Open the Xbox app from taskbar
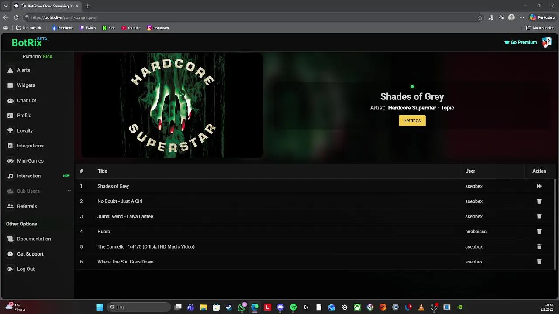This screenshot has height=314, width=559. click(x=357, y=307)
